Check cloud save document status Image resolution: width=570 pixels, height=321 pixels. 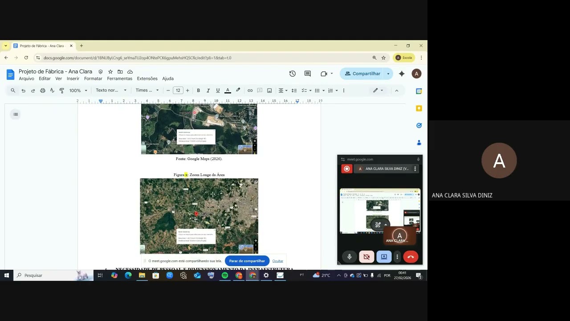(x=130, y=72)
